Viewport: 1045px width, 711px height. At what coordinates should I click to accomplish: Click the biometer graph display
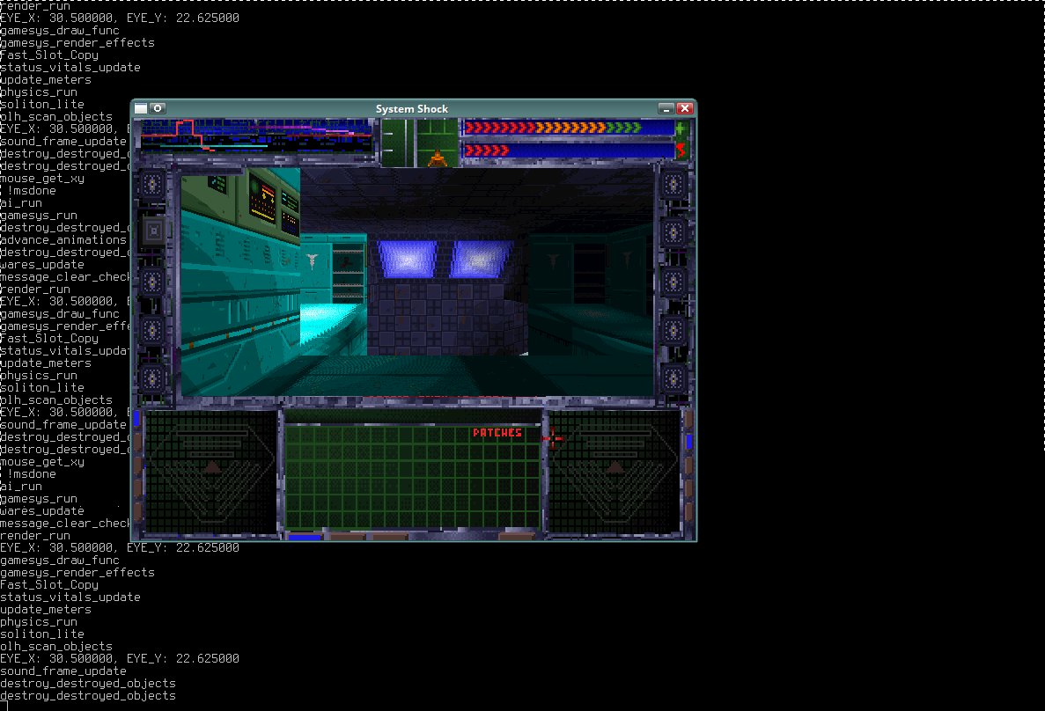[256, 136]
